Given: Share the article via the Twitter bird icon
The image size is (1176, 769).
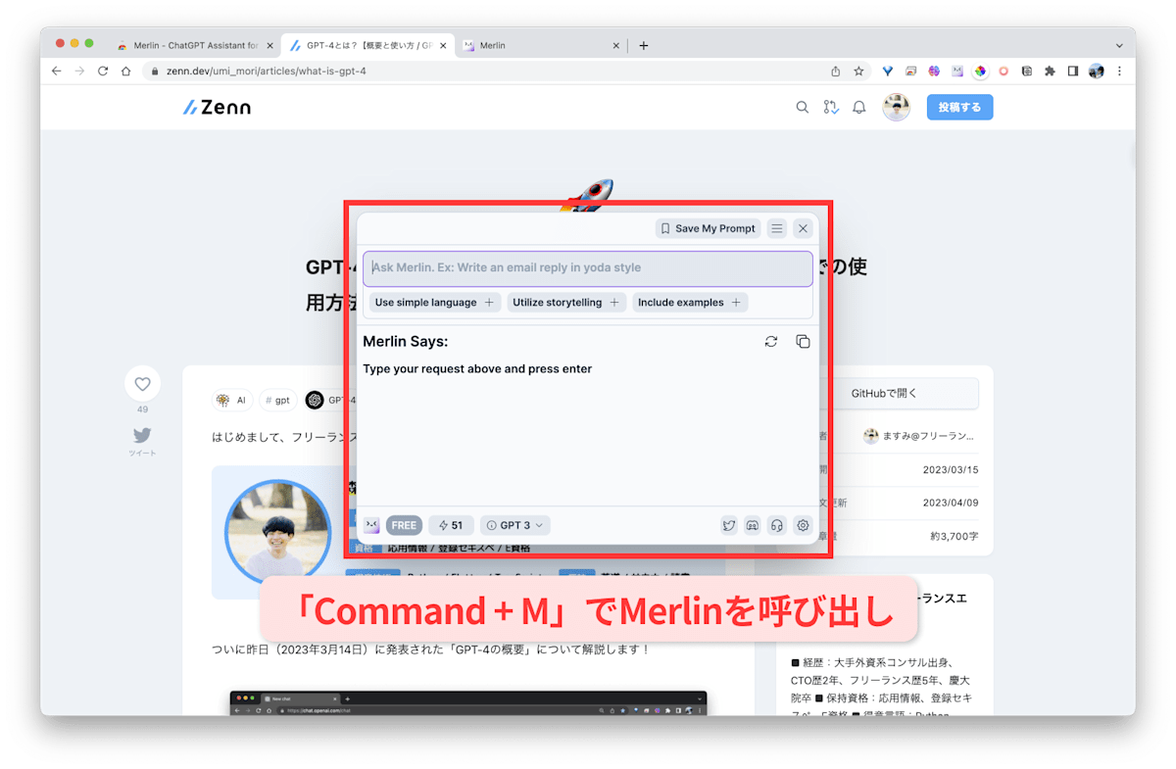Looking at the screenshot, I should pos(142,436).
